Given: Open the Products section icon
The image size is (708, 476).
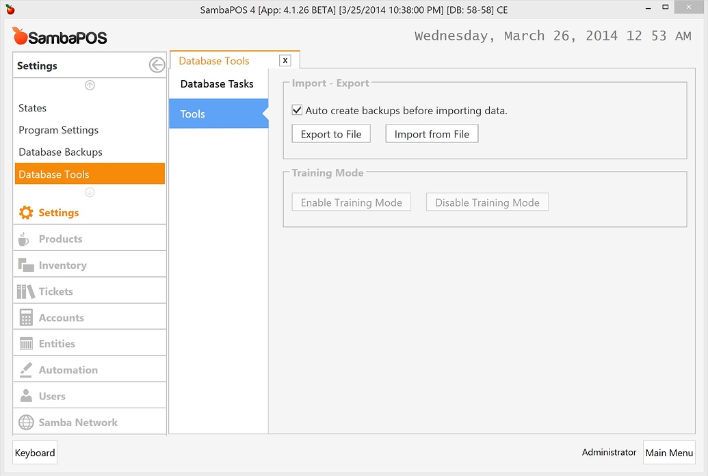Looking at the screenshot, I should pyautogui.click(x=25, y=238).
